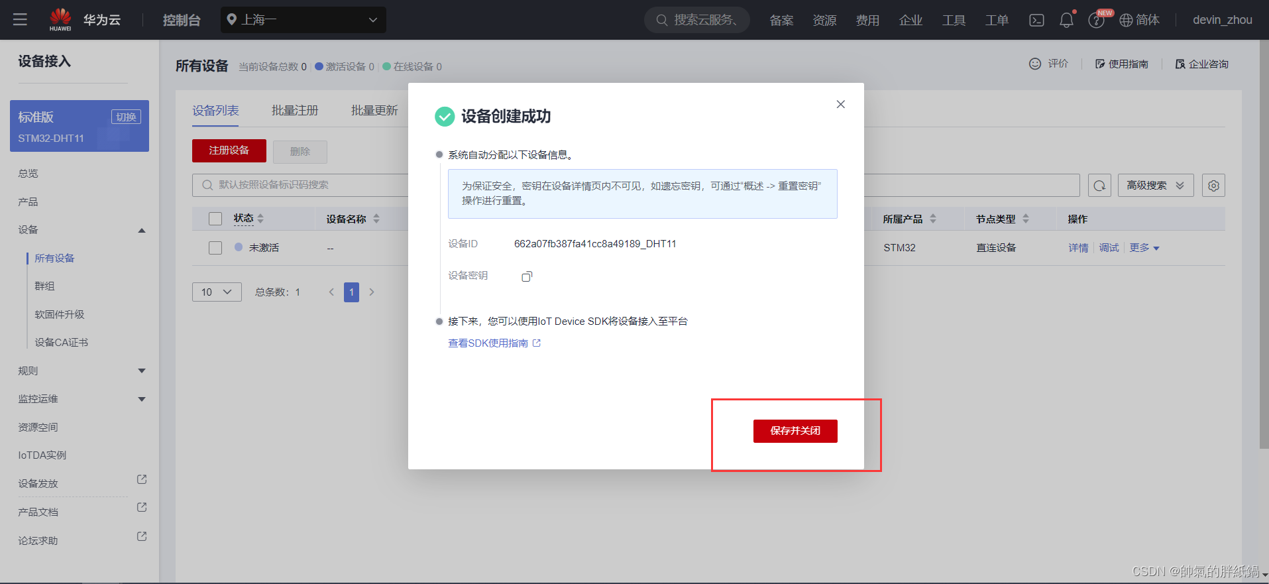The height and width of the screenshot is (584, 1269).
Task: Open the 备案 top menu
Action: coord(781,21)
